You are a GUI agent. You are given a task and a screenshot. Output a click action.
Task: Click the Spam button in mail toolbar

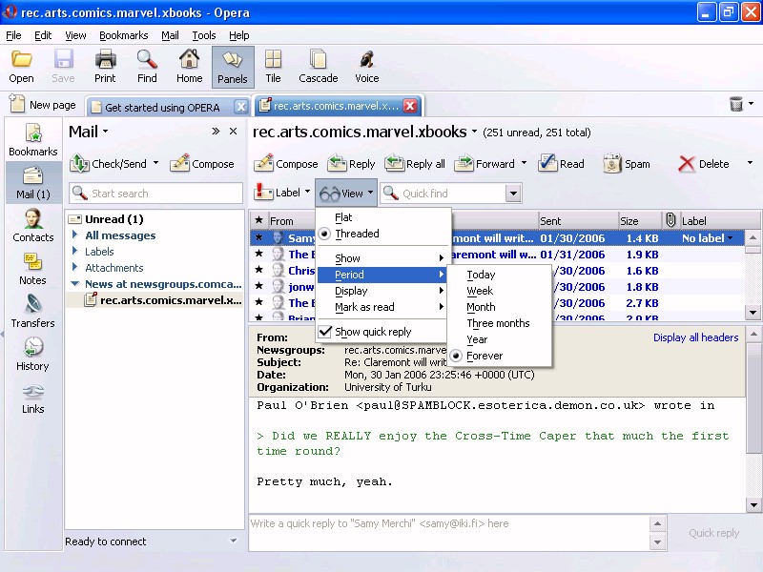tap(627, 164)
